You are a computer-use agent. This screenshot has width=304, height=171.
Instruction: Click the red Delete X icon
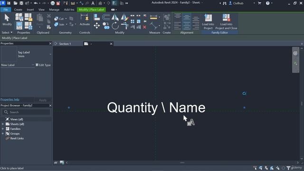144,27
